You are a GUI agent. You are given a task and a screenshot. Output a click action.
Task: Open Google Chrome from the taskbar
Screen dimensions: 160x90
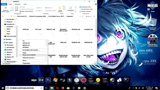84,88
